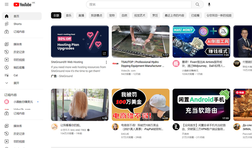
Task: Open the 电商碰不得 PayPal video thumbnail
Action: click(x=140, y=105)
